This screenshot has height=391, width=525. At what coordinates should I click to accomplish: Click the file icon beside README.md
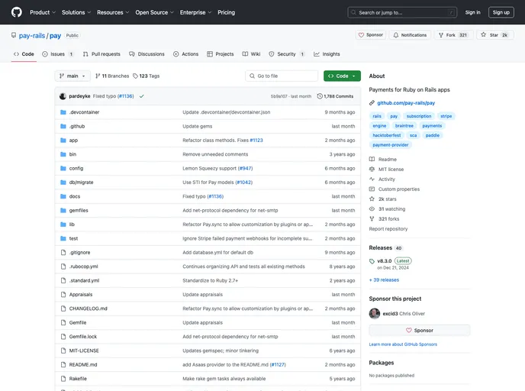click(x=63, y=365)
